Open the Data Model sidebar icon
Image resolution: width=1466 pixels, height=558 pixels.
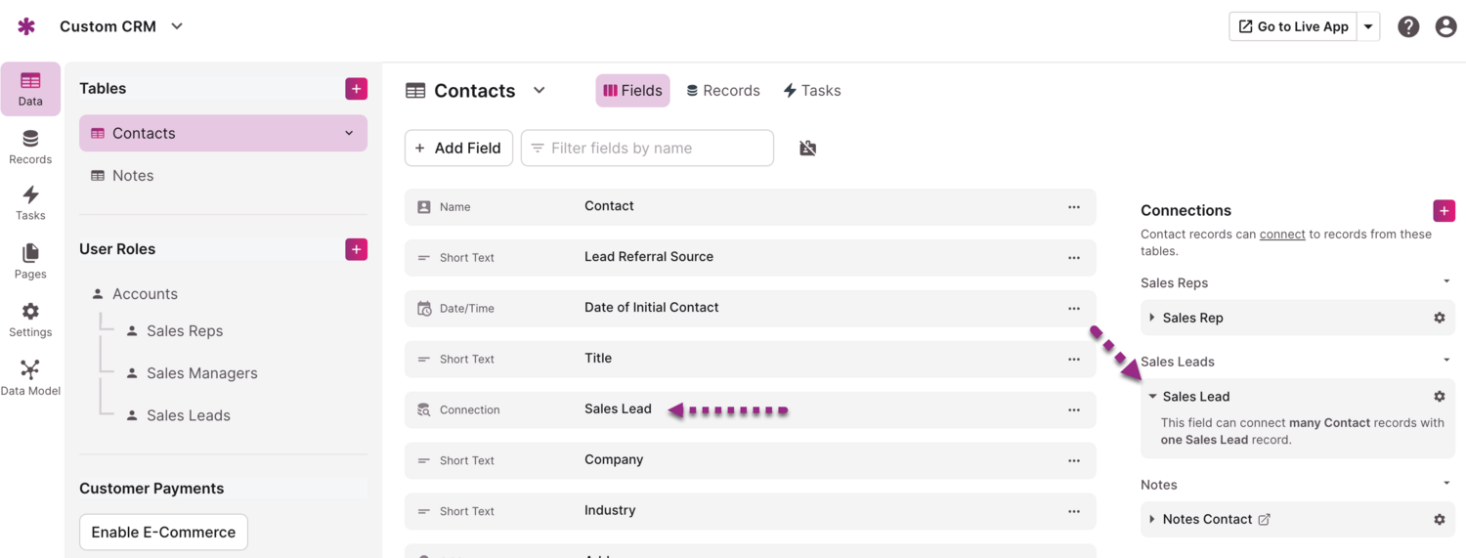pos(30,377)
